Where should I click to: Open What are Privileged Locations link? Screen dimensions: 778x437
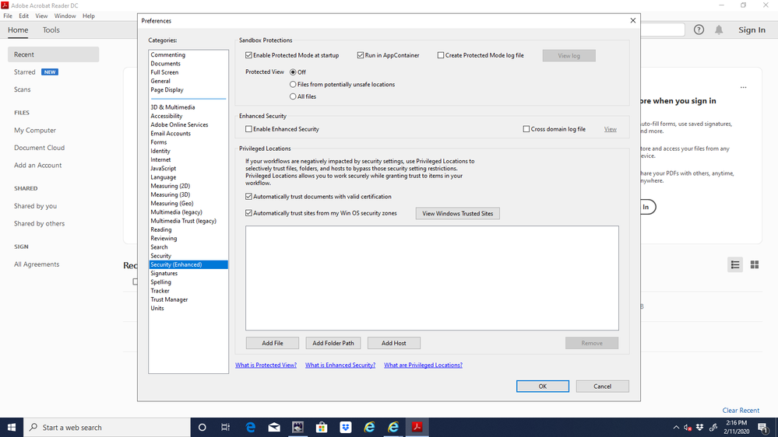click(x=423, y=365)
